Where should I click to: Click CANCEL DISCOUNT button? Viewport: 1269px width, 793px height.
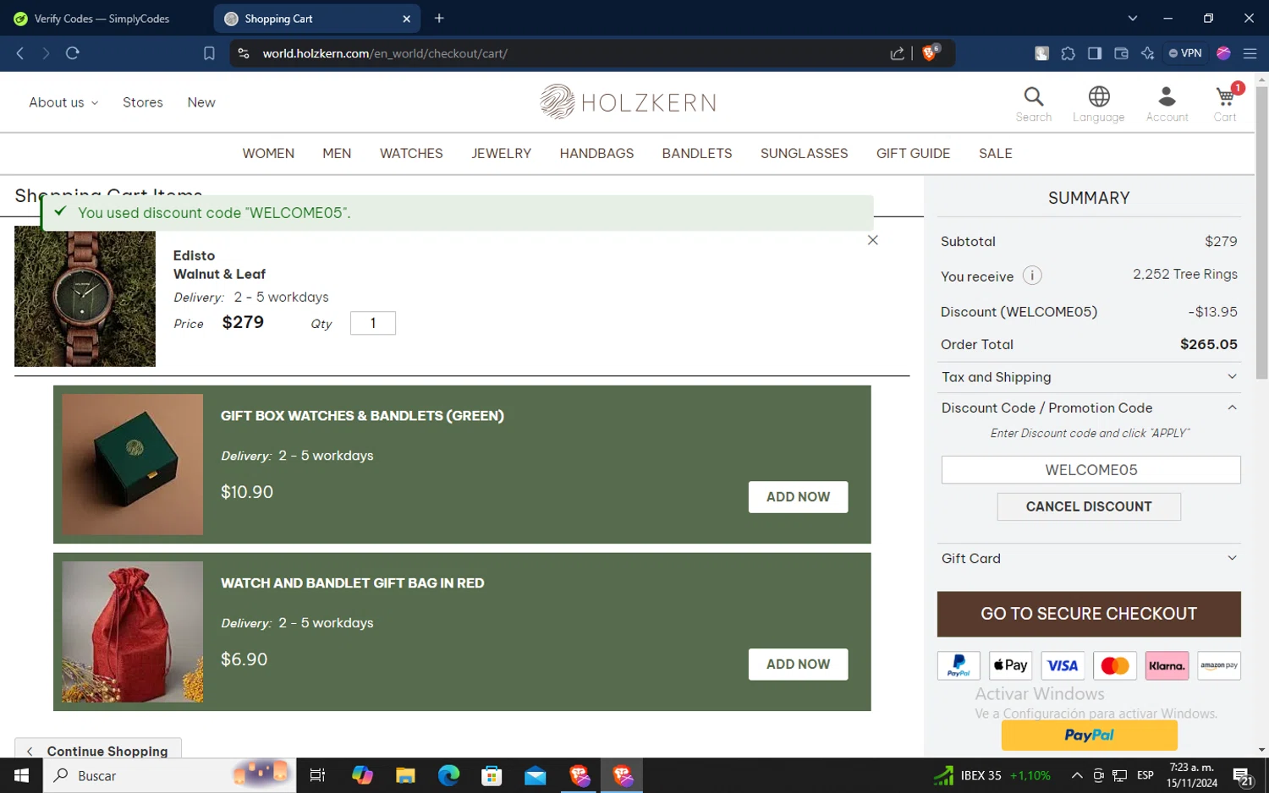(1089, 506)
